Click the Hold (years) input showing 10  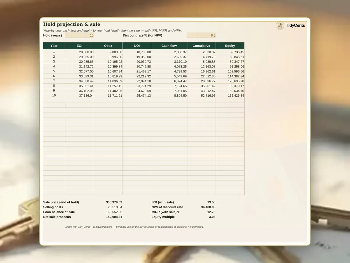[x=79, y=35]
